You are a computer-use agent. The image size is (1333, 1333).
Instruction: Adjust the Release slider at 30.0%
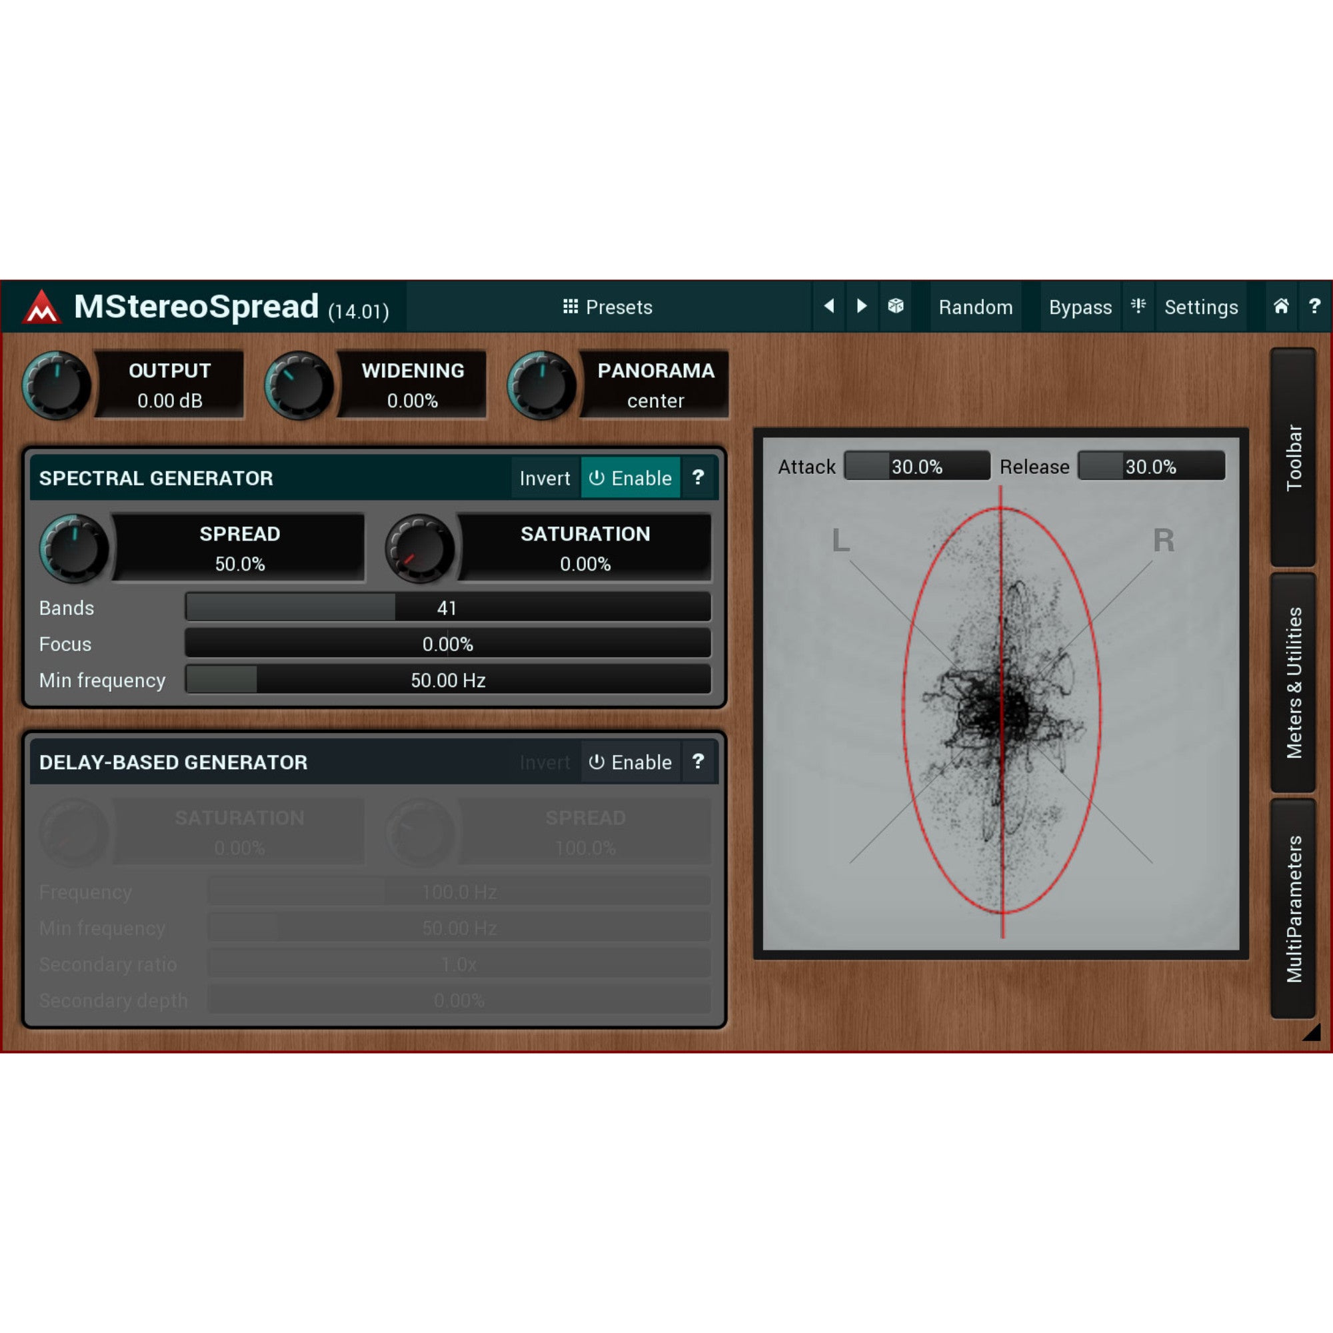[x=1151, y=467]
